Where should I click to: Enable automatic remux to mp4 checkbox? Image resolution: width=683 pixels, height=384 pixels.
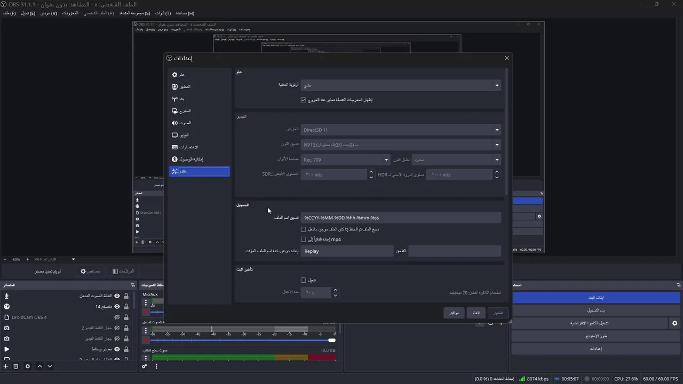(x=303, y=239)
